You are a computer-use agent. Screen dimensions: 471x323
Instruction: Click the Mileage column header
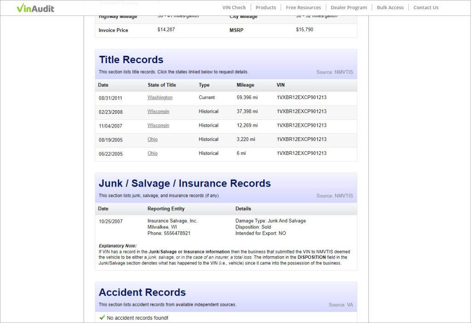pyautogui.click(x=246, y=85)
